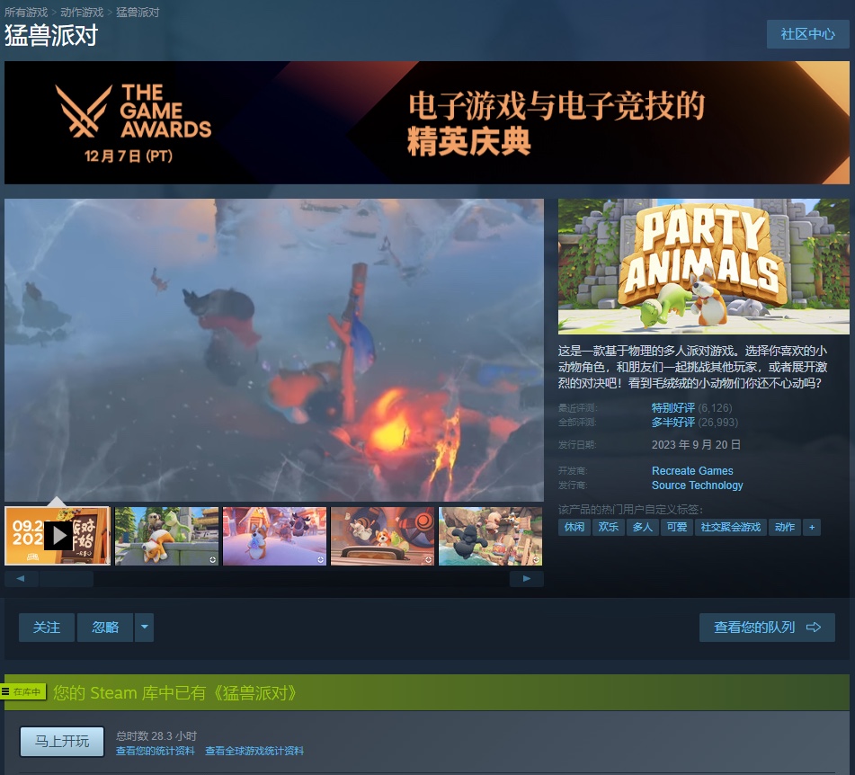Screen dimensions: 855x775
Task: Select the 多人 tag
Action: pyautogui.click(x=642, y=527)
